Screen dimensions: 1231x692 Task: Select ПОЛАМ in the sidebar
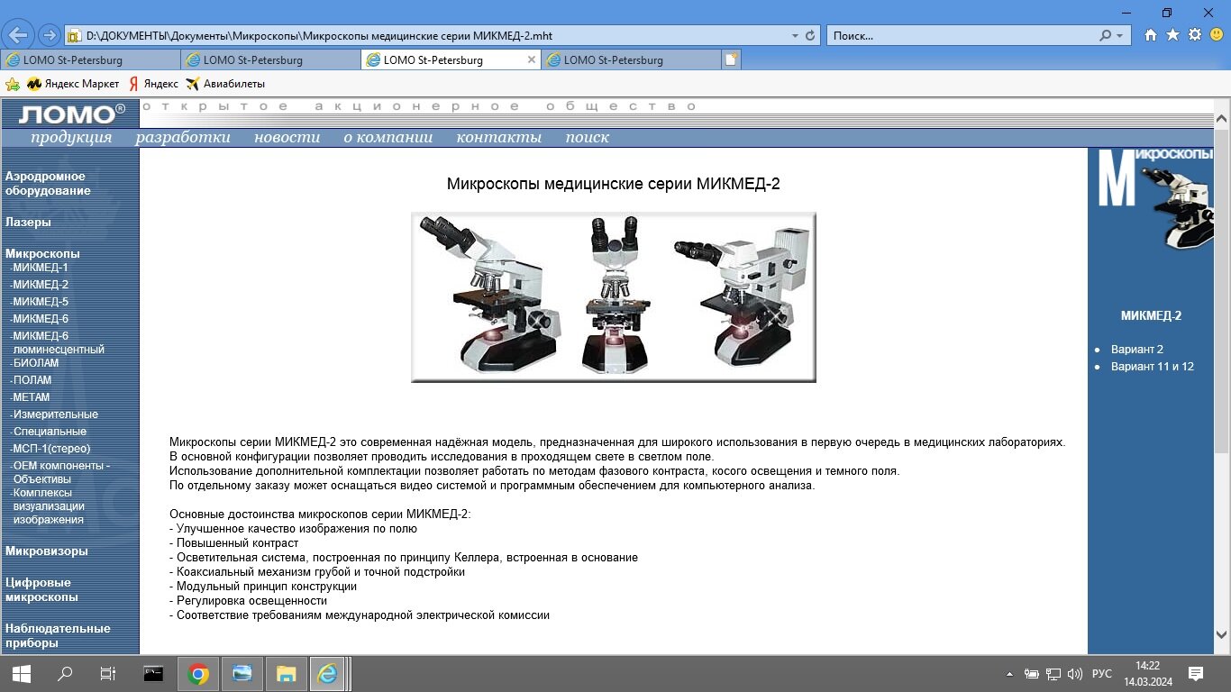[32, 380]
